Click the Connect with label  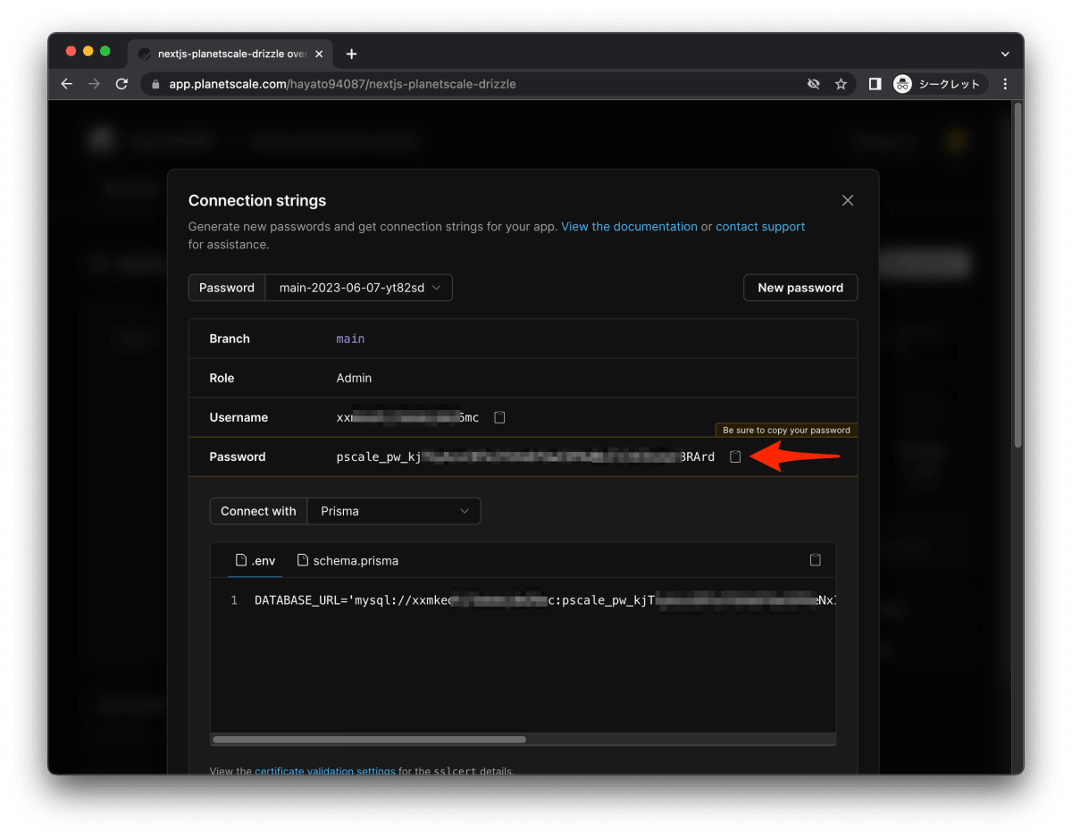pyautogui.click(x=258, y=511)
